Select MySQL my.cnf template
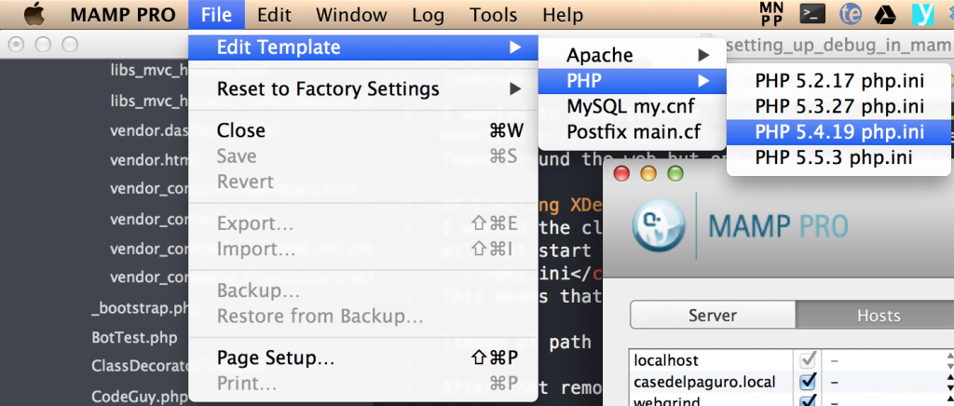The width and height of the screenshot is (954, 406). (633, 106)
